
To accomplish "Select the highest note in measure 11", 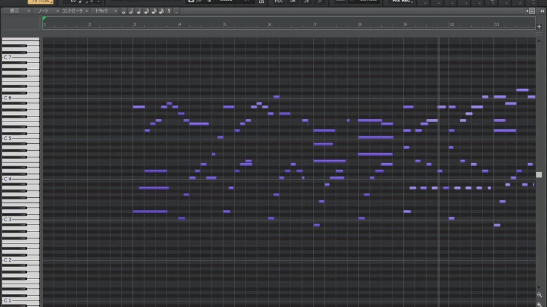I will pos(522,90).
